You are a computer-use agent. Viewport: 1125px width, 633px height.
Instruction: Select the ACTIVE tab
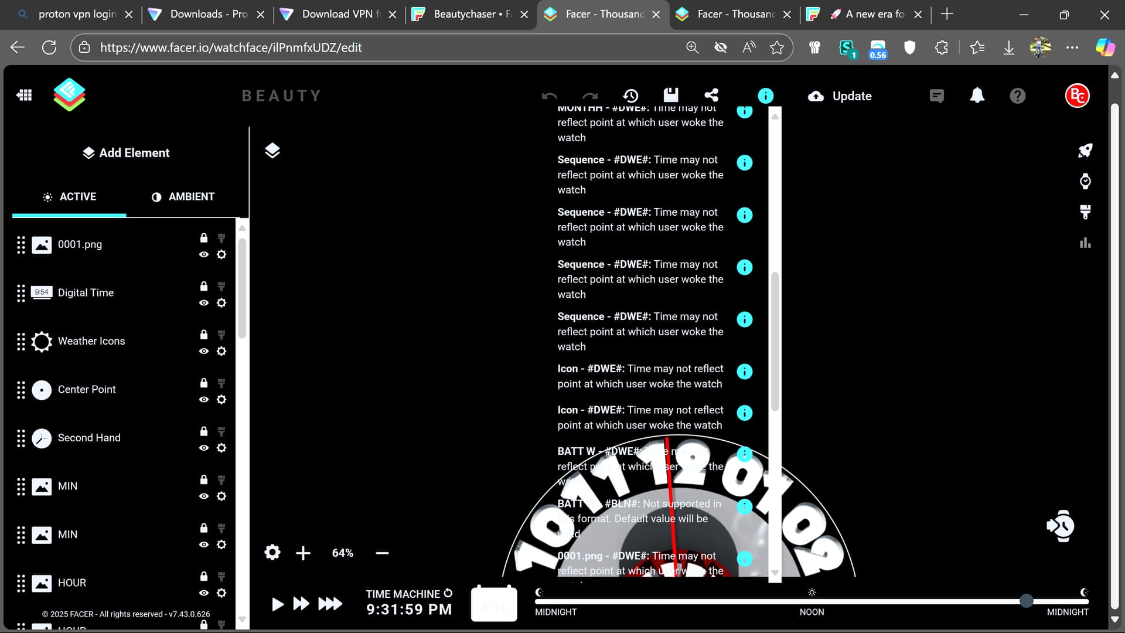click(x=69, y=197)
